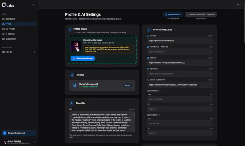This screenshot has height=146, width=245.
Task: Click the yellow image requirements notice
Action: (108, 49)
